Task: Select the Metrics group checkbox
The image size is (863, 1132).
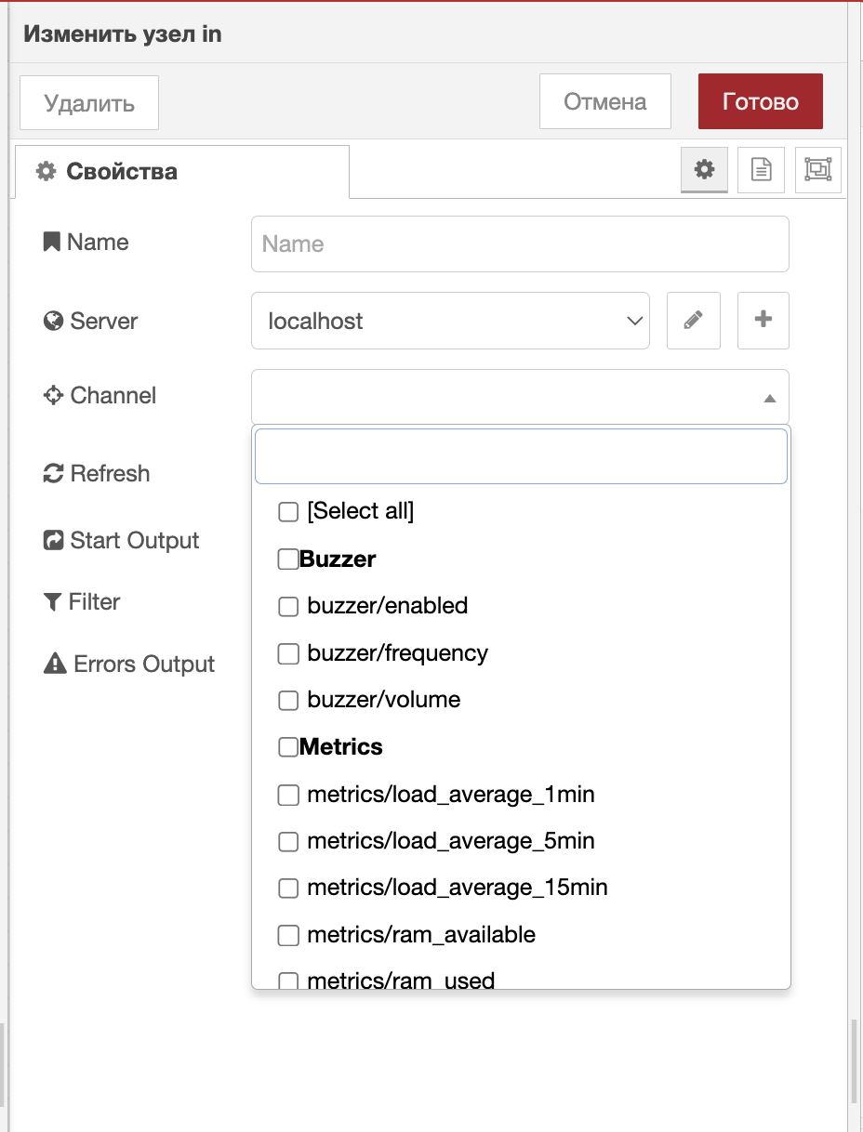Action: click(288, 747)
